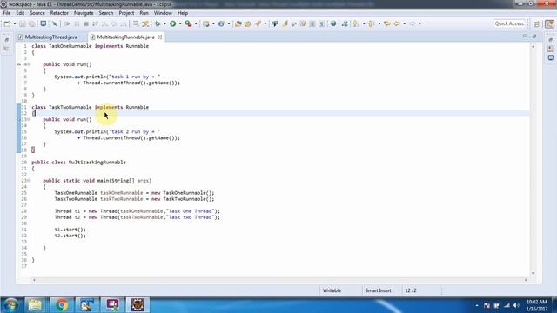Toggle the Use Step Filters icon
Image resolution: width=557 pixels, height=313 pixels.
click(x=145, y=23)
